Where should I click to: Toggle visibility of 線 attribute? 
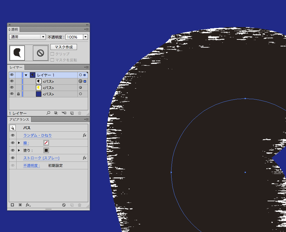click(x=13, y=143)
